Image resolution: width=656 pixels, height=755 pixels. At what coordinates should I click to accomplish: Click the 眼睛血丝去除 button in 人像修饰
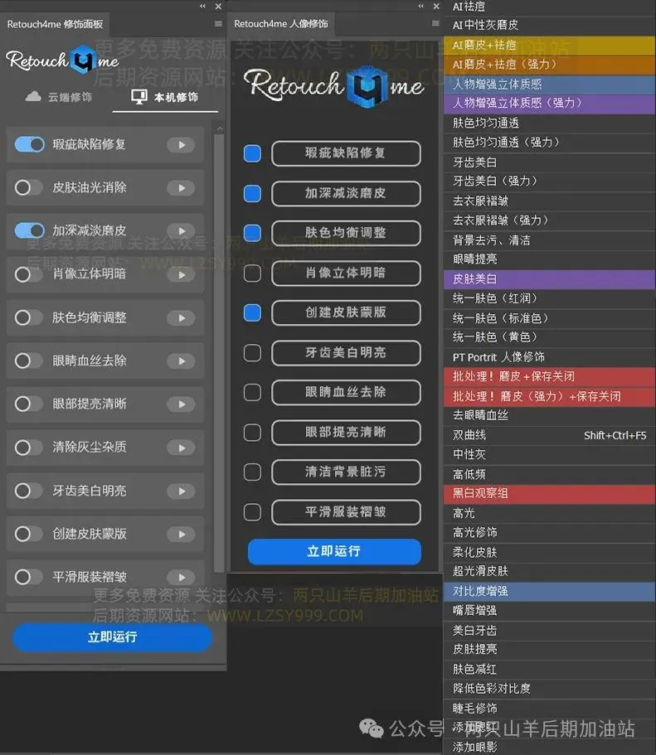(346, 393)
